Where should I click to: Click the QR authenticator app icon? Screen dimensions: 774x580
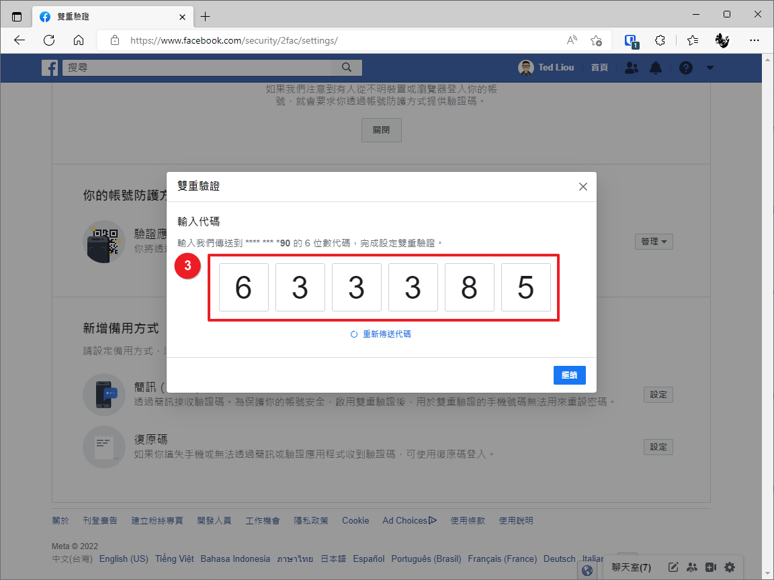coord(103,242)
